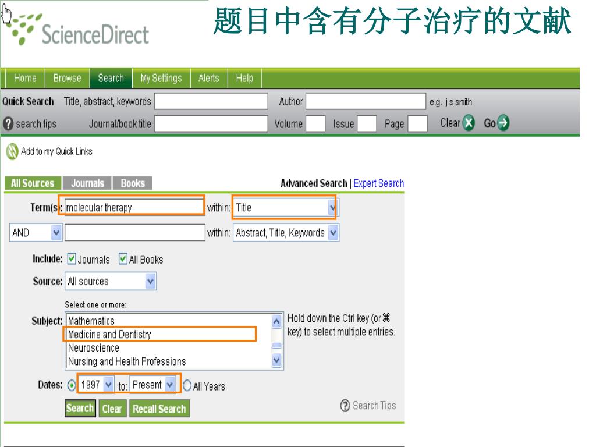Image resolution: width=596 pixels, height=447 pixels.
Task: Click the Issue input field
Action: point(367,123)
